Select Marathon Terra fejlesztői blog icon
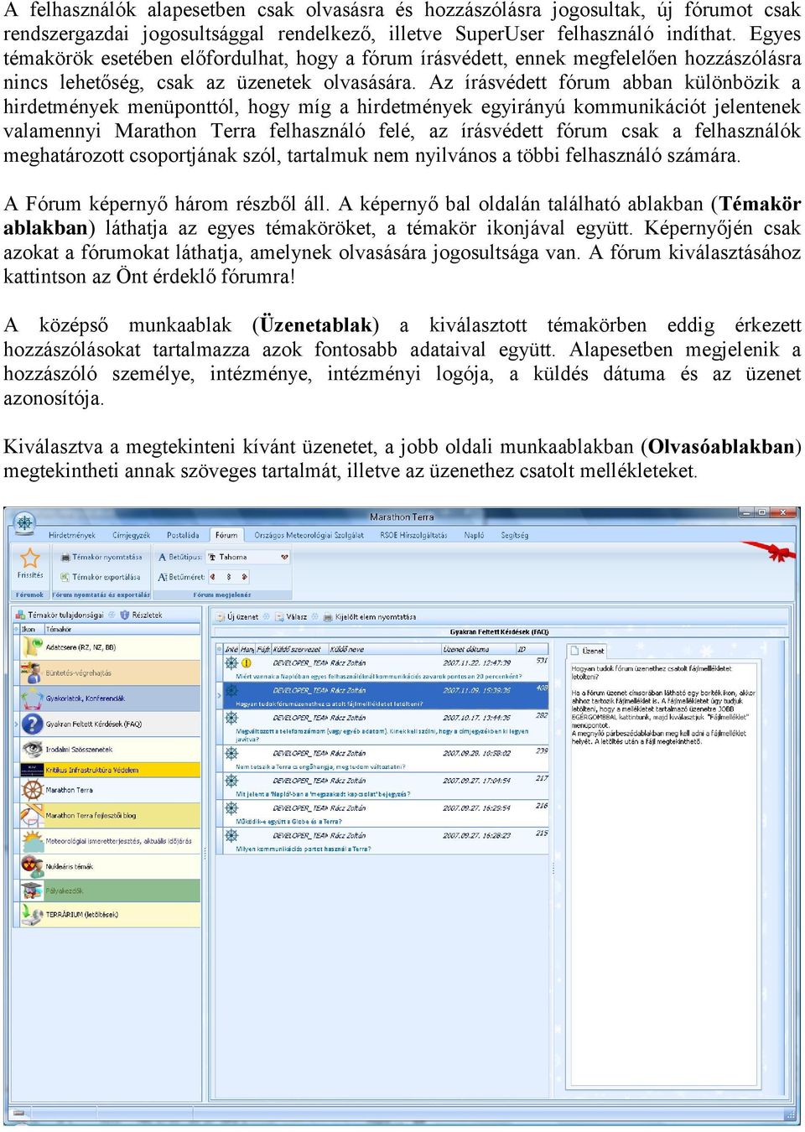 pos(32,815)
